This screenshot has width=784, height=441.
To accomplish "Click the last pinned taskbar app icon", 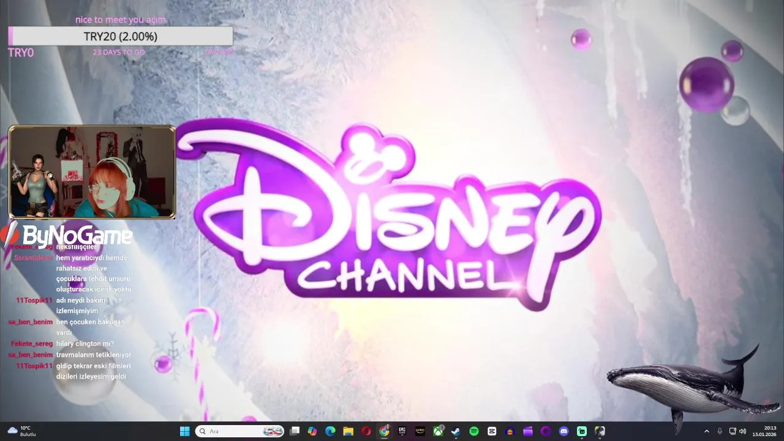I will click(x=600, y=431).
